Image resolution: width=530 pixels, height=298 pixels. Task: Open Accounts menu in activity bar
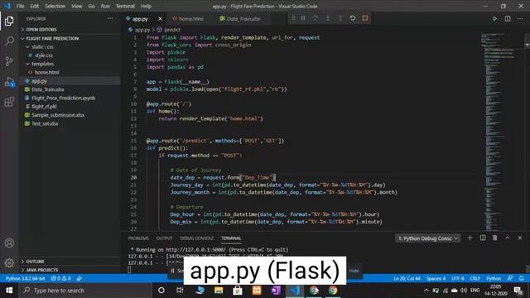click(x=9, y=243)
